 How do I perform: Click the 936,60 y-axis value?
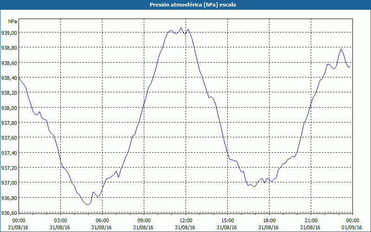pos(9,213)
